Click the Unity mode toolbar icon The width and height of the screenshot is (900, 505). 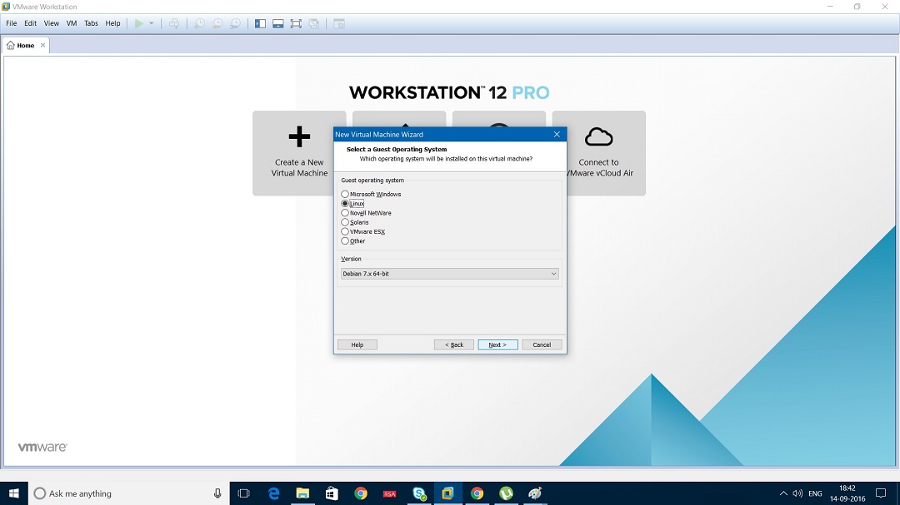pyautogui.click(x=314, y=23)
